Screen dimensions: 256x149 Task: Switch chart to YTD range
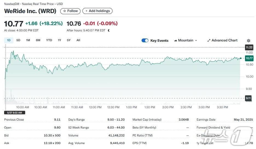pos(49,40)
